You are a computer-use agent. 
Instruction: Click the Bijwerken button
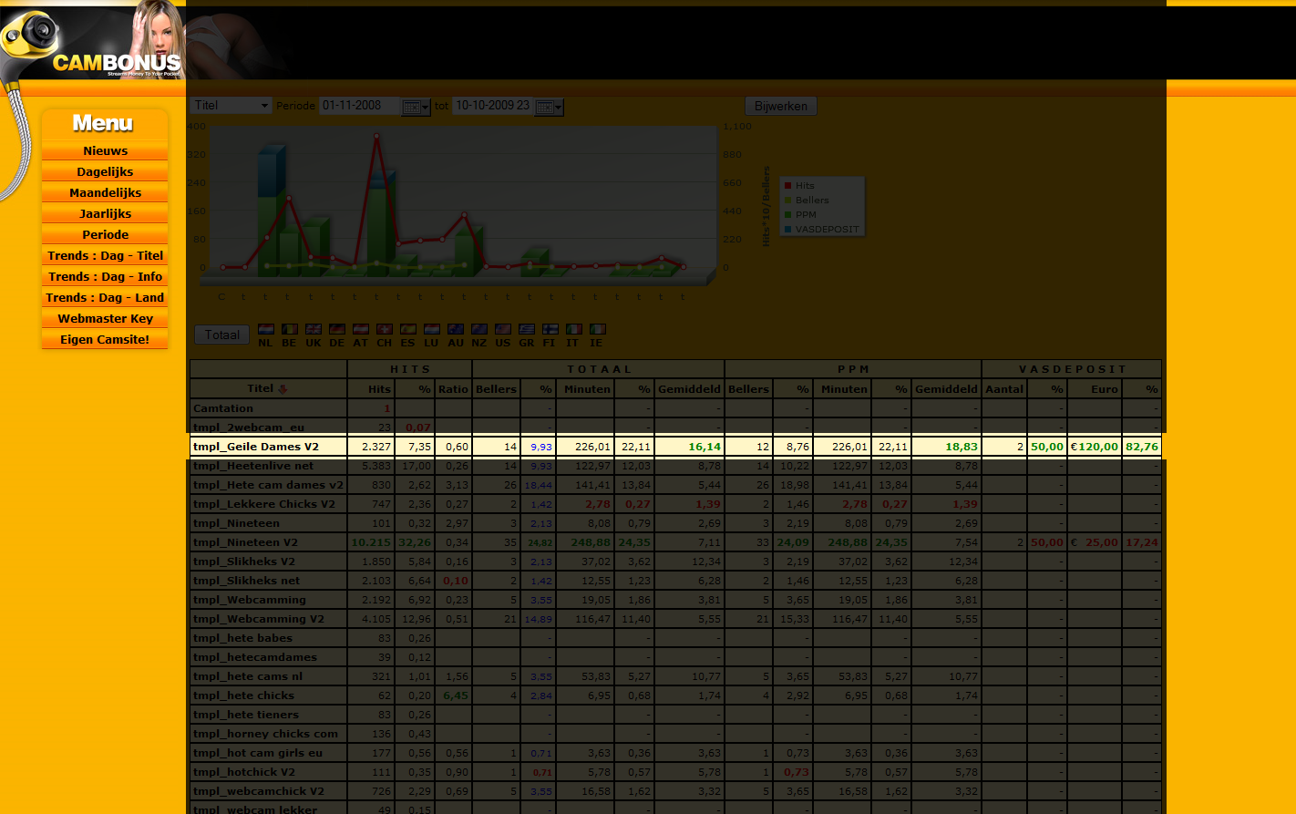pyautogui.click(x=781, y=107)
